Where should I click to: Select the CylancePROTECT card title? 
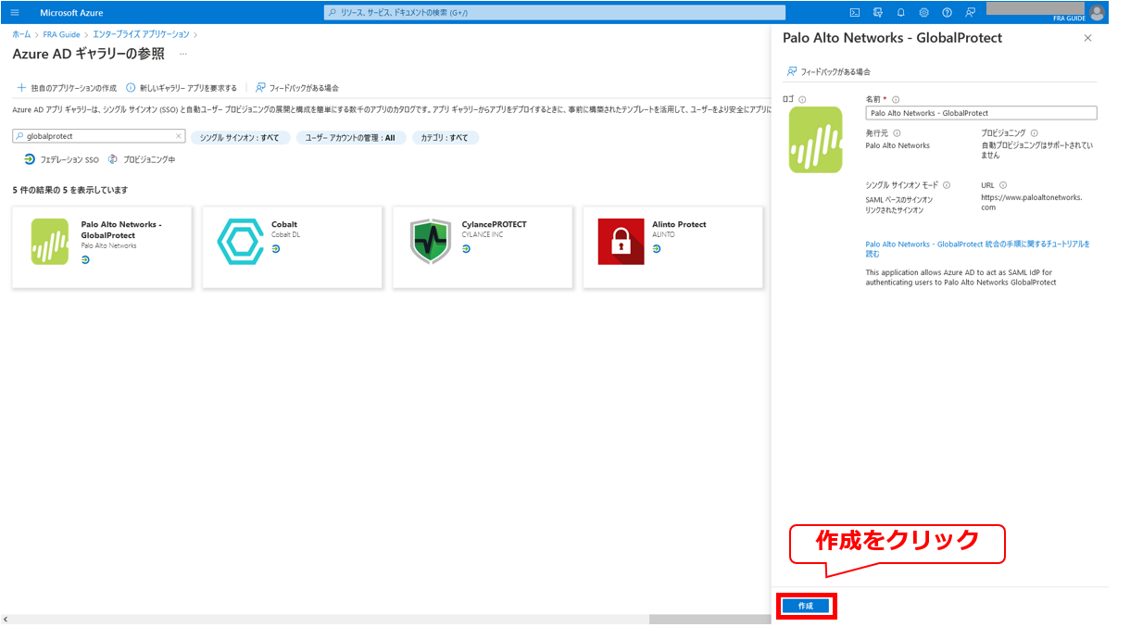494,224
